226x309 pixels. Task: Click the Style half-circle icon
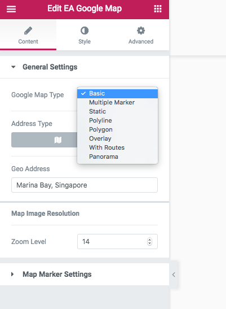[85, 31]
